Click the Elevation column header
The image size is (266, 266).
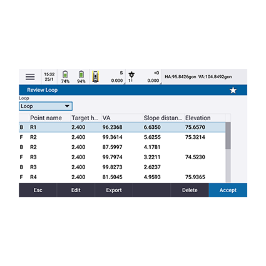click(x=198, y=118)
